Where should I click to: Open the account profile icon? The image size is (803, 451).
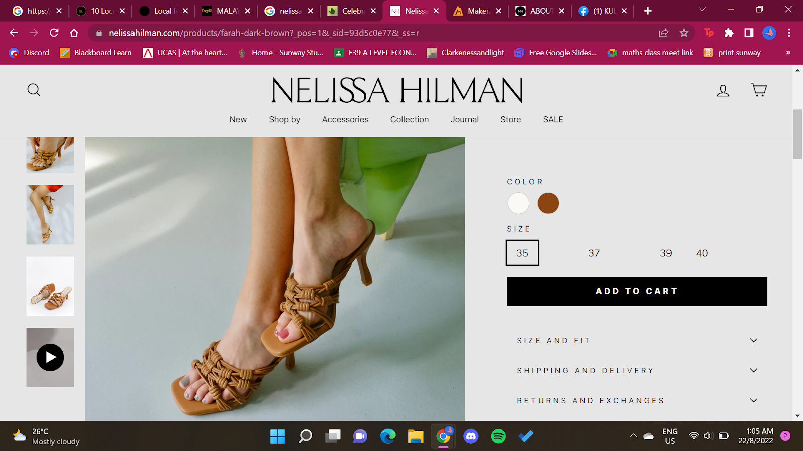coord(723,90)
